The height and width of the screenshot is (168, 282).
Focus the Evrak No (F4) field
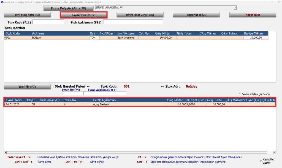[x=72, y=93]
